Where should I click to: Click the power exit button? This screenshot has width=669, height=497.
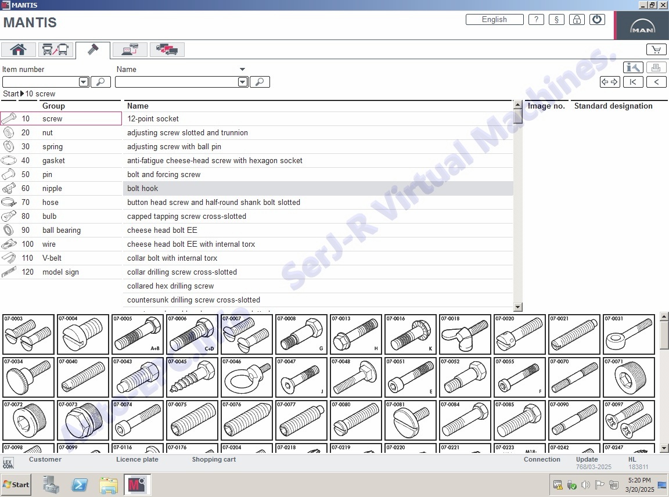[597, 20]
